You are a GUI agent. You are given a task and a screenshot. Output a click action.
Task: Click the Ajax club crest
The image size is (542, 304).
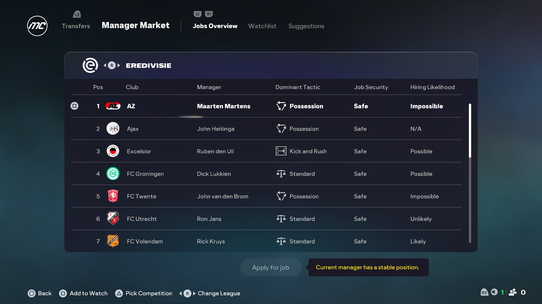[113, 129]
